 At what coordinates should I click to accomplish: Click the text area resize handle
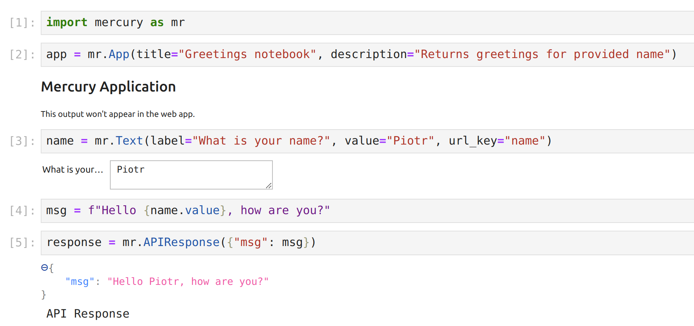coord(269,186)
